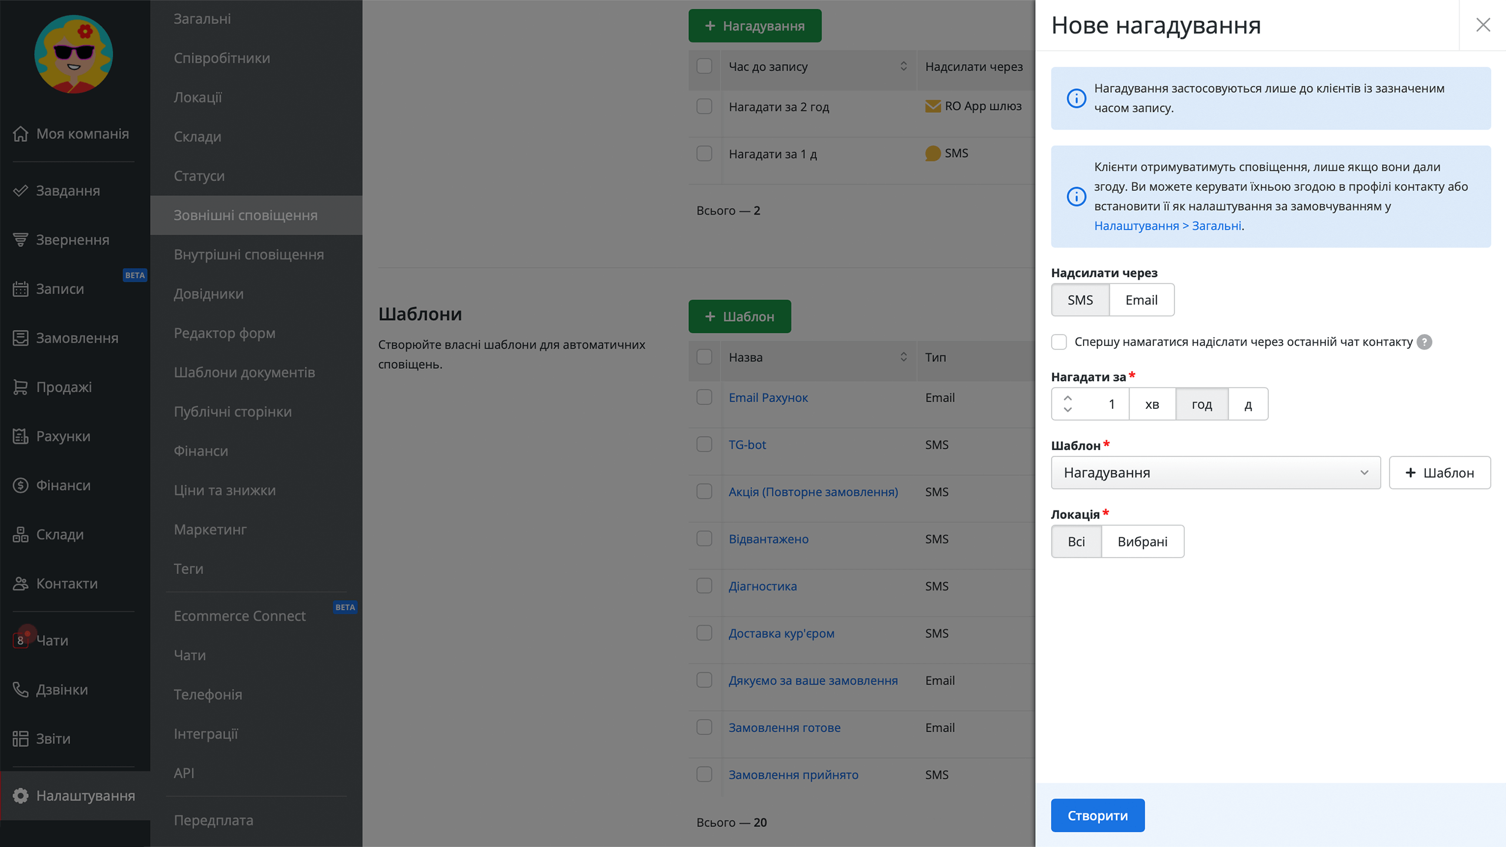1506x847 pixels.
Task: Open Chats via sidebar chat icon
Action: 21,640
